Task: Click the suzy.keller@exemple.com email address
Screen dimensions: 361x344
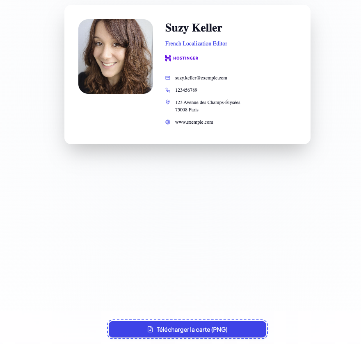Action: click(201, 78)
